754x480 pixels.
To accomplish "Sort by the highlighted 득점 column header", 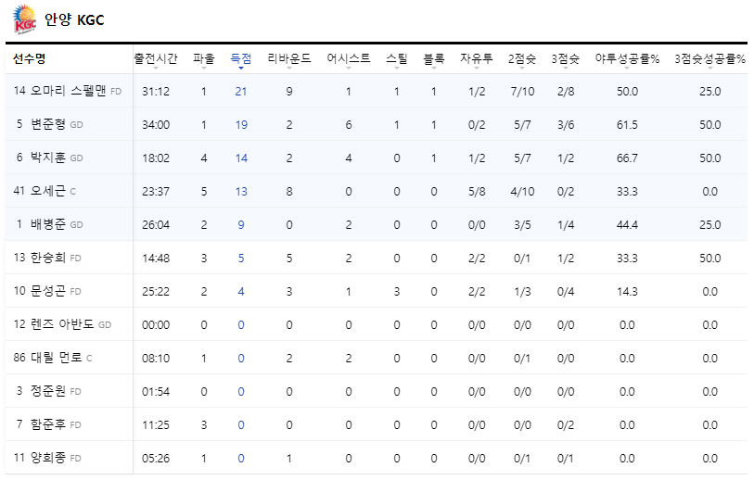I will [x=241, y=59].
